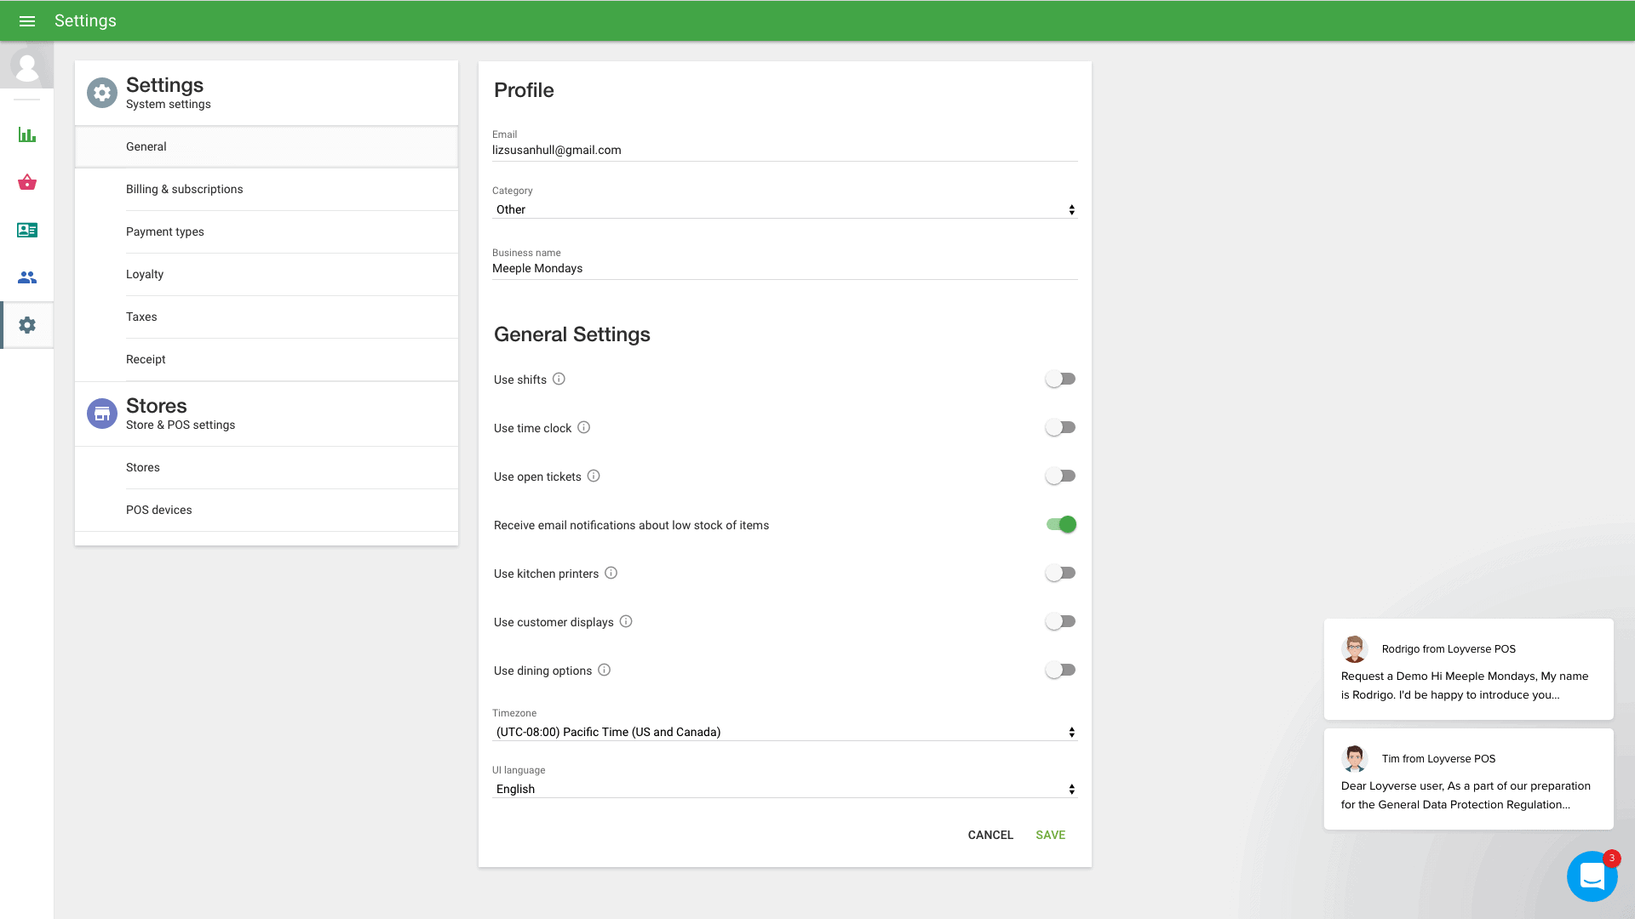Open Reports bar chart icon in sidebar
The width and height of the screenshot is (1635, 919).
(x=27, y=134)
